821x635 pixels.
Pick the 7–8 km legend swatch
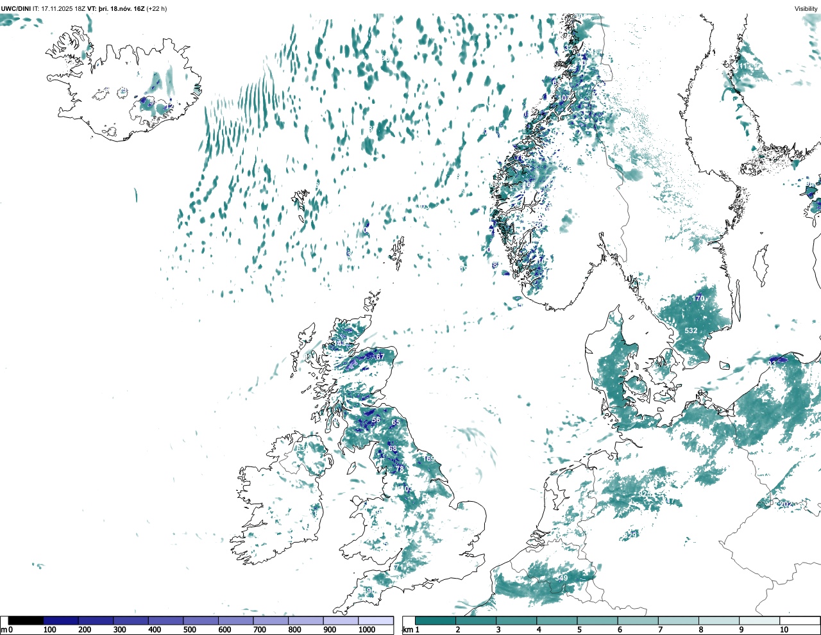coord(678,620)
